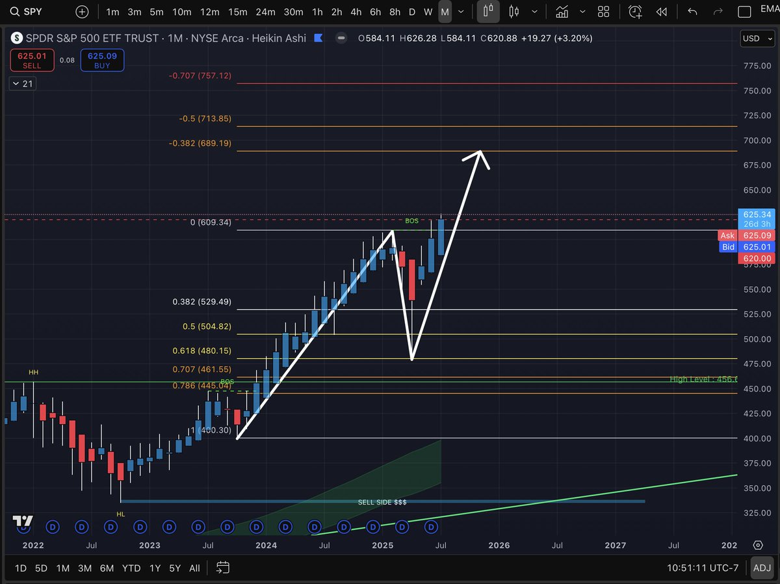Click the -0.707 (757.12) fib label

tap(200, 75)
